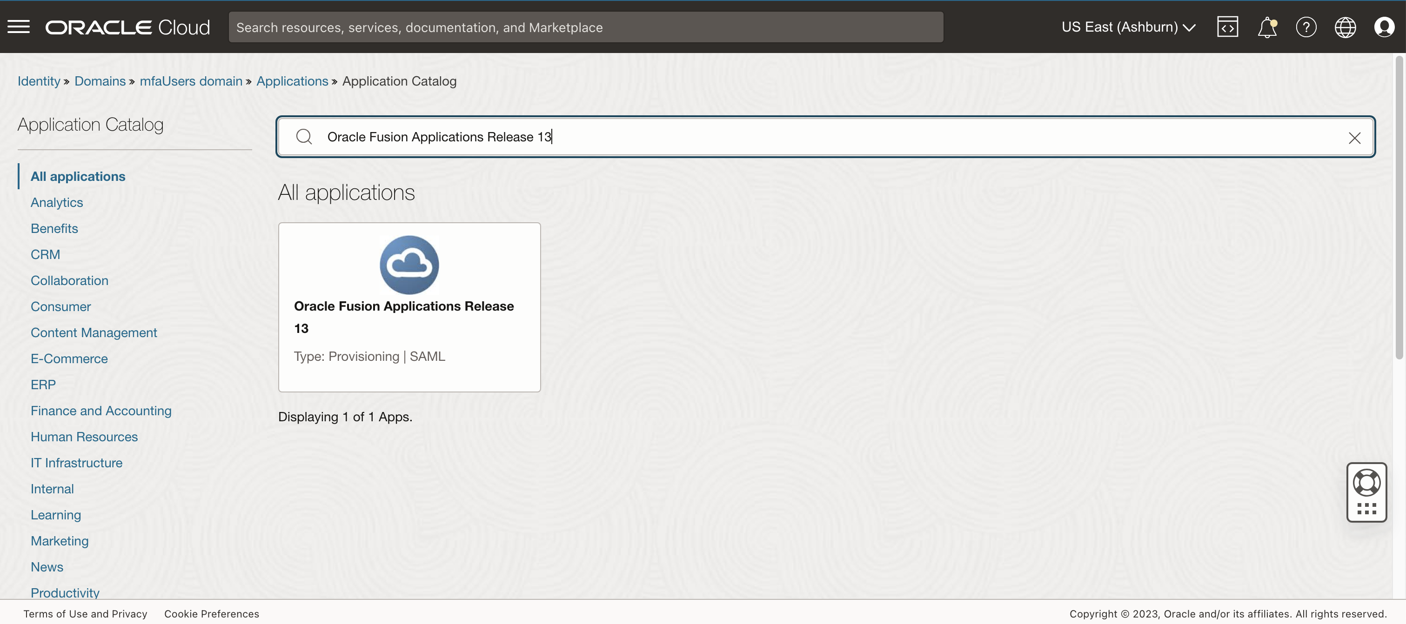Screen dimensions: 1406x624
Task: Expand the US East (Ashburn) region dropdown
Action: (1128, 27)
